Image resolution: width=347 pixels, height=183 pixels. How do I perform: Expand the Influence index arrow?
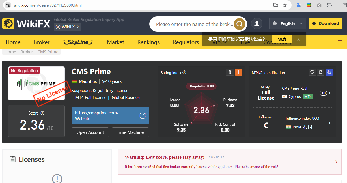click(329, 123)
